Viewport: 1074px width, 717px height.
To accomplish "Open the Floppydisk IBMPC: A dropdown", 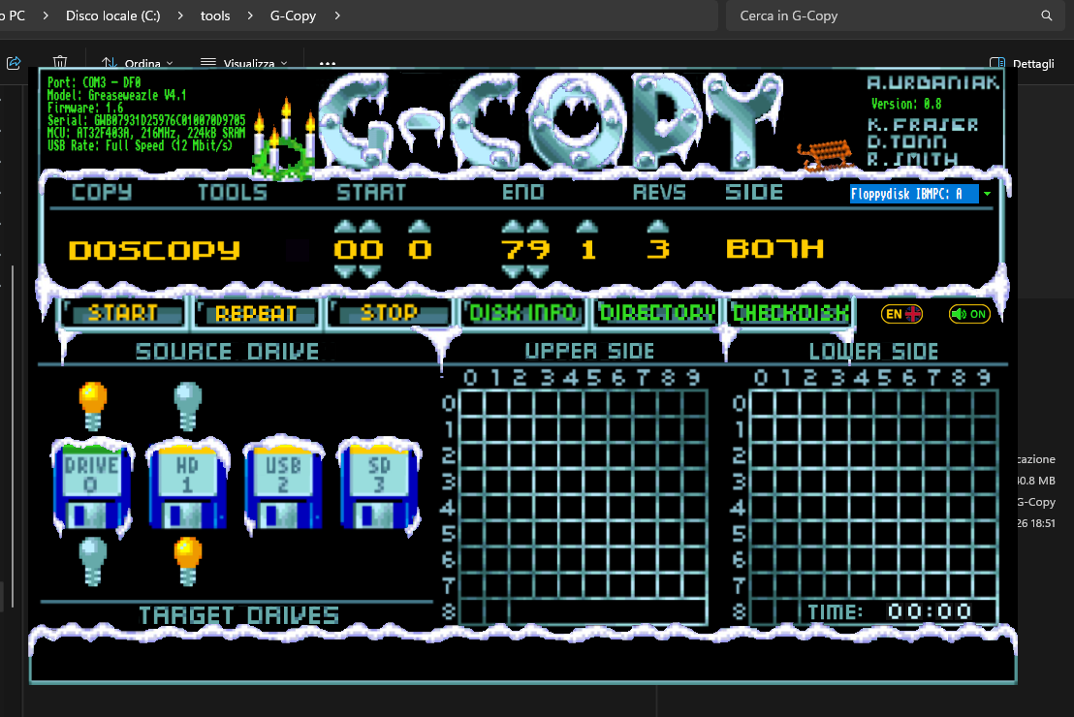I will [921, 194].
